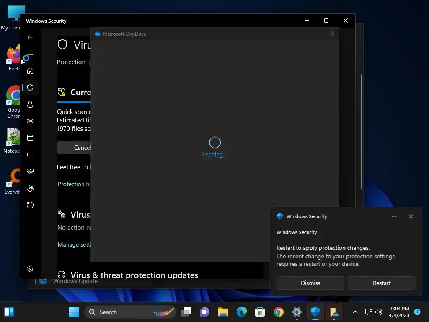Screen dimensions: 429x322
Task: Click the scrollbar of the background window
Action: (362, 131)
